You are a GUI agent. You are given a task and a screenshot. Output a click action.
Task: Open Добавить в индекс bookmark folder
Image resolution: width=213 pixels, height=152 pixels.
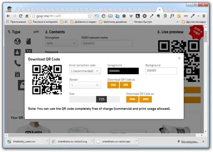pyautogui.click(x=84, y=22)
